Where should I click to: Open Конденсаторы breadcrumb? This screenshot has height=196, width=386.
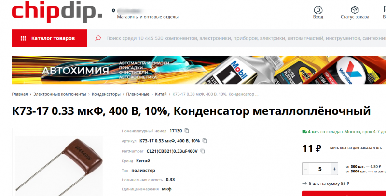(106, 94)
